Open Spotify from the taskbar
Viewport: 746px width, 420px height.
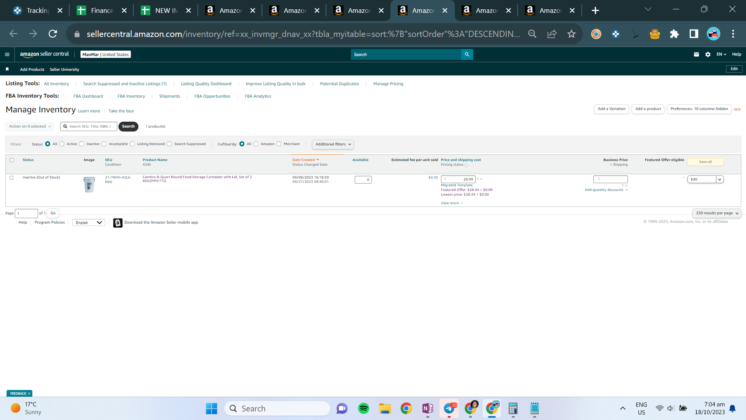pyautogui.click(x=364, y=408)
